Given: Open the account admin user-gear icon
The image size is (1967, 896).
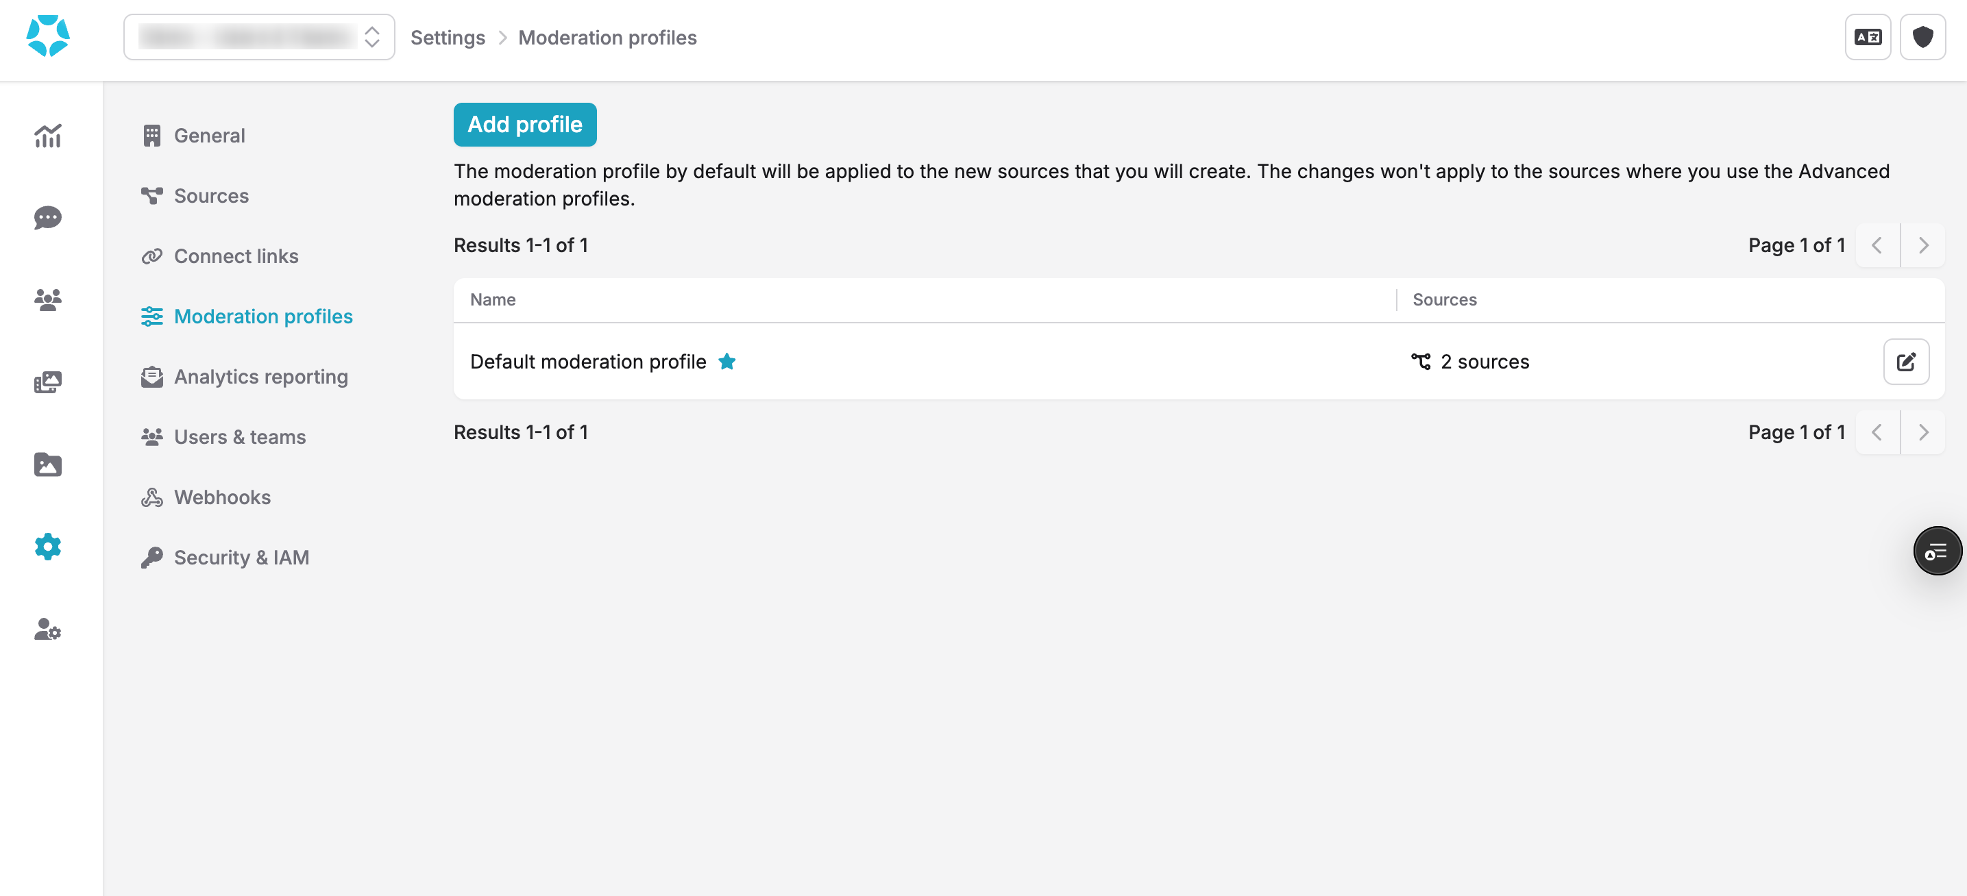Looking at the screenshot, I should click(x=47, y=629).
